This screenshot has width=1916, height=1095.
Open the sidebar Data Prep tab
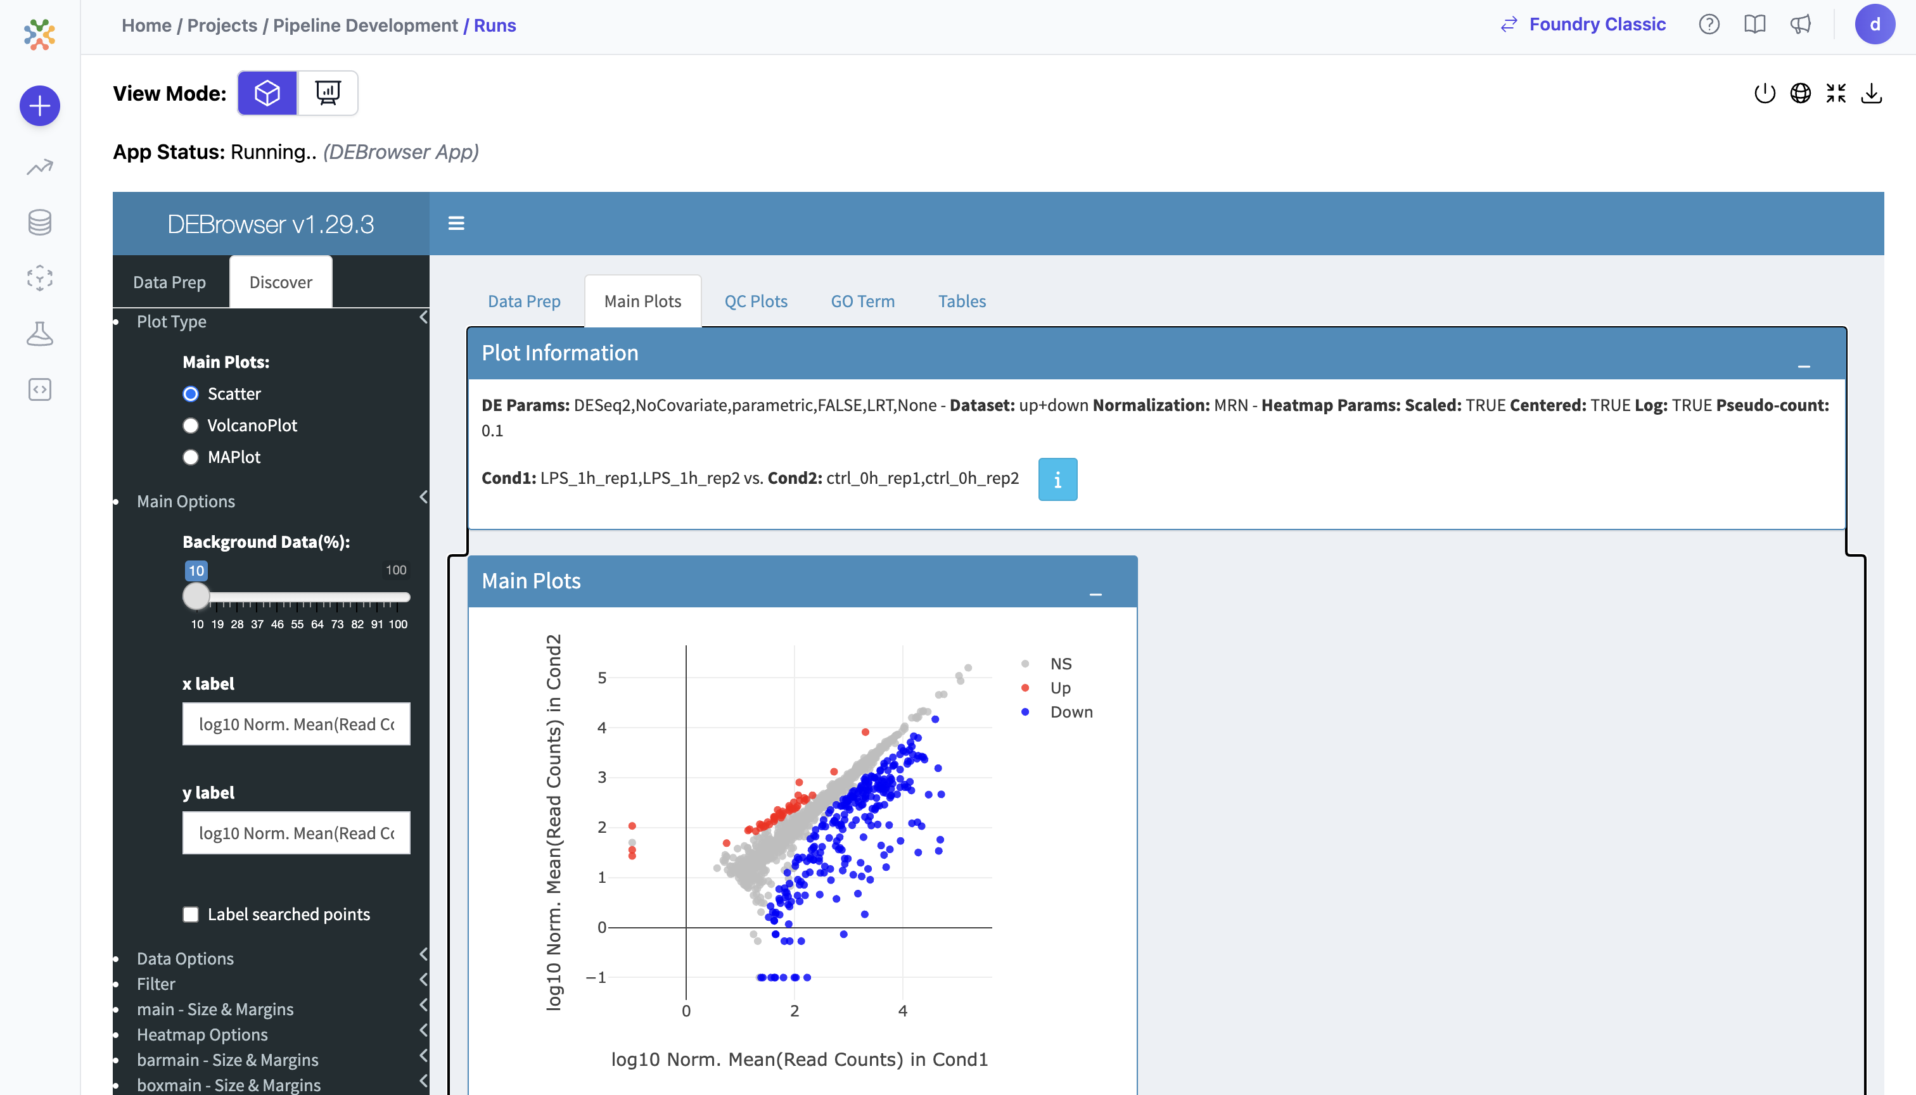tap(169, 282)
